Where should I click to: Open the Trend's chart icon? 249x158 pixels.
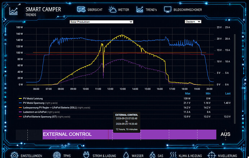coord(140,9)
